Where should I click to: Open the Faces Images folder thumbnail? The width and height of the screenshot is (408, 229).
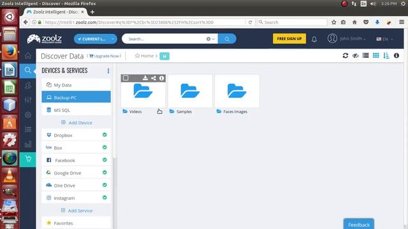237,91
